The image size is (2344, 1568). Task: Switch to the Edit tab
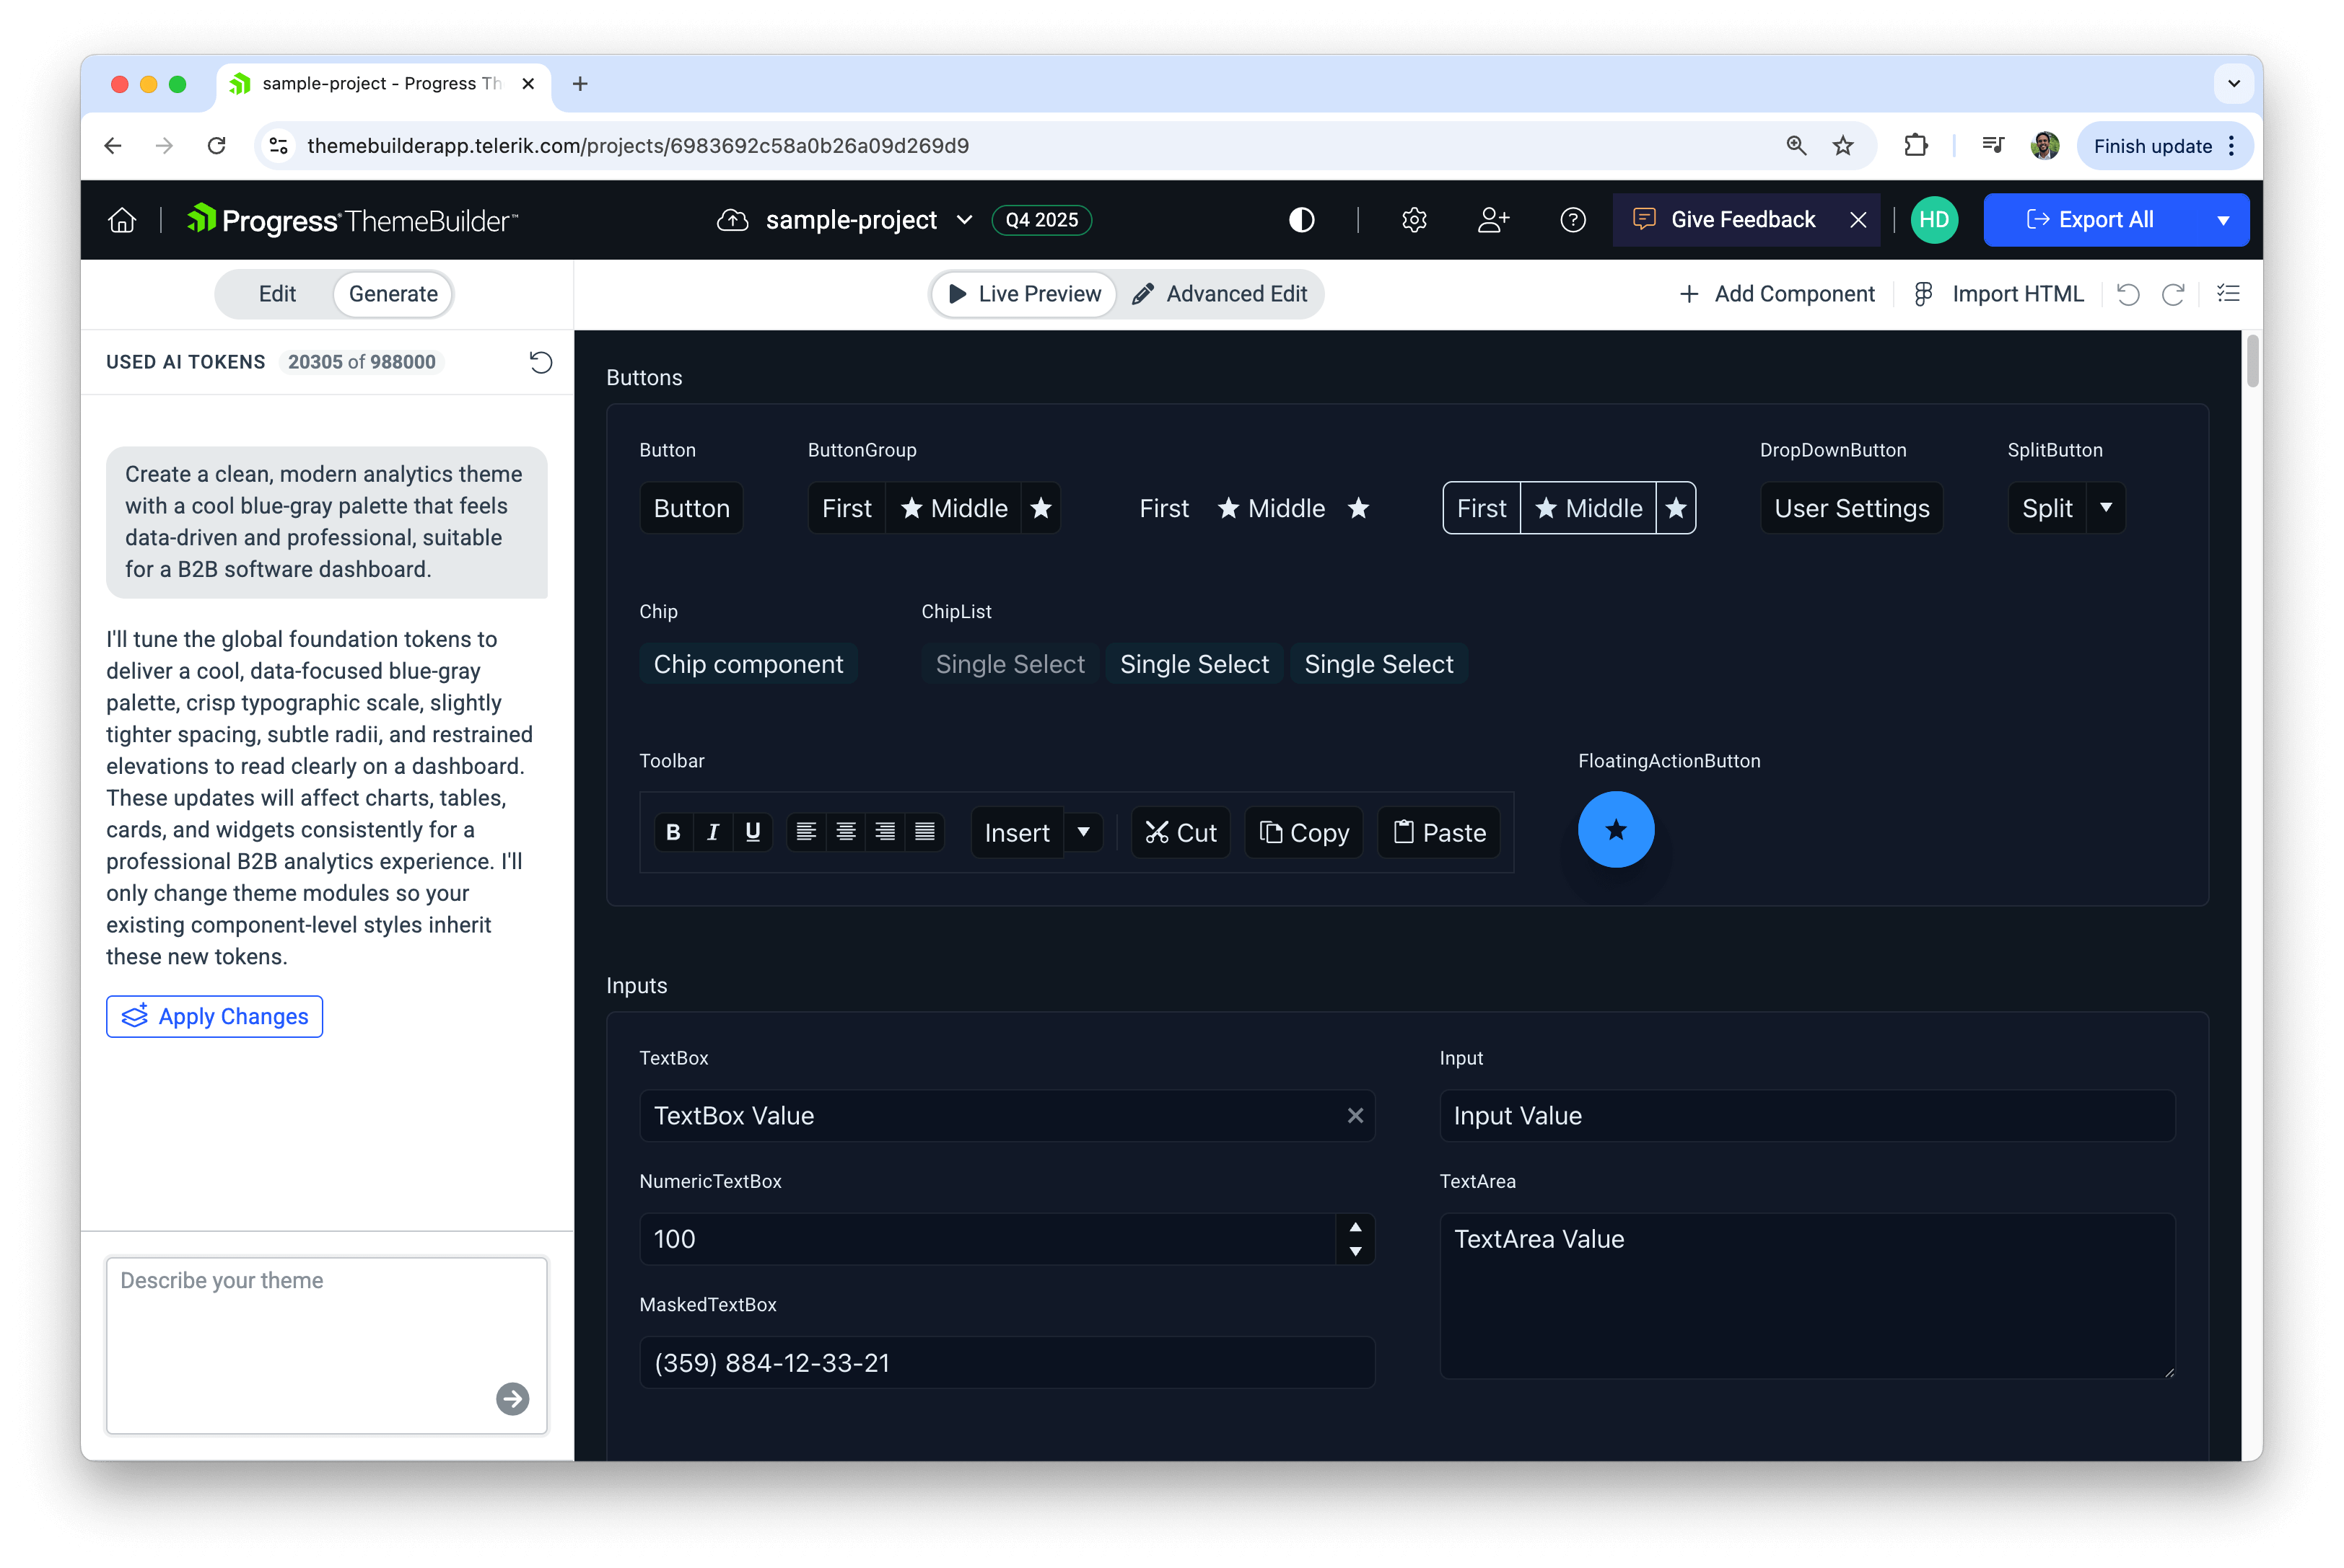[x=277, y=294]
